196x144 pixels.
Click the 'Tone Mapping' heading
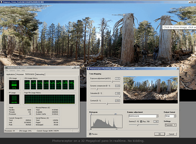(95, 74)
